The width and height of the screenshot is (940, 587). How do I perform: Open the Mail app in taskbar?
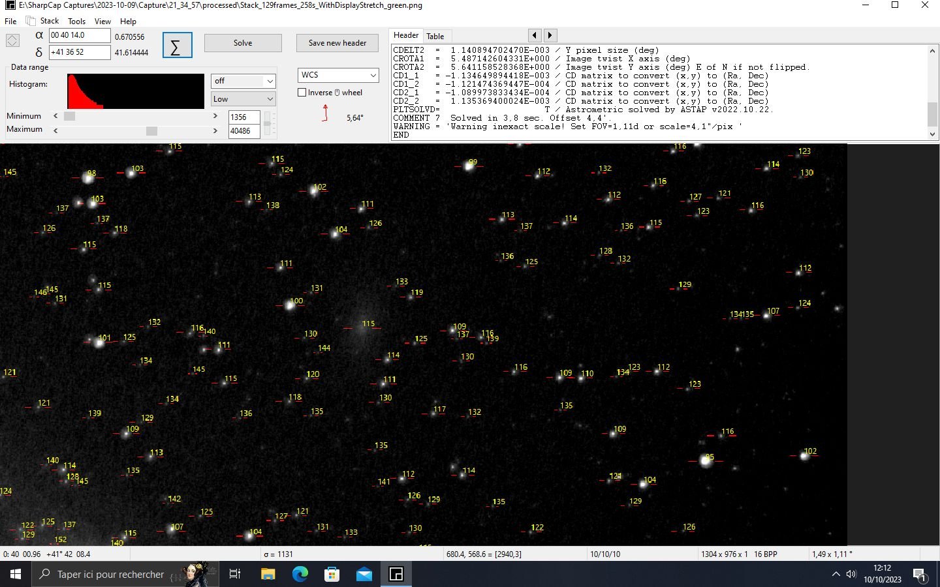[x=364, y=574]
